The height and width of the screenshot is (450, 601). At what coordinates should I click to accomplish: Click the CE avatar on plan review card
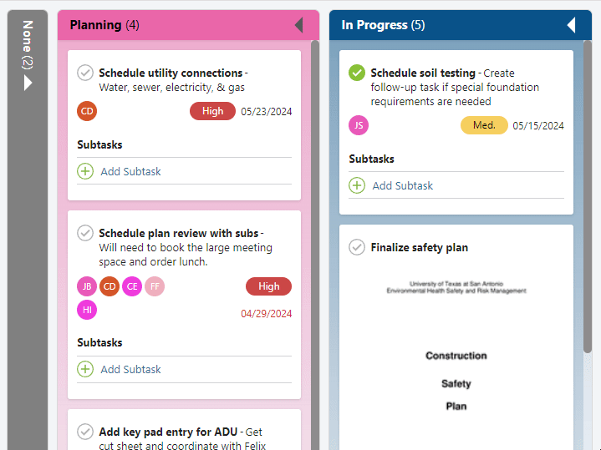point(132,286)
